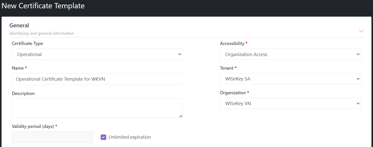This screenshot has width=373, height=147.
Task: Click the Description textarea resize handle
Action: [181, 116]
